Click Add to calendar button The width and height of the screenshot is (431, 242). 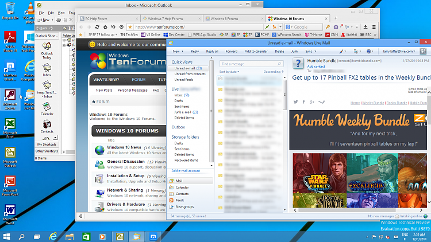pos(256,51)
